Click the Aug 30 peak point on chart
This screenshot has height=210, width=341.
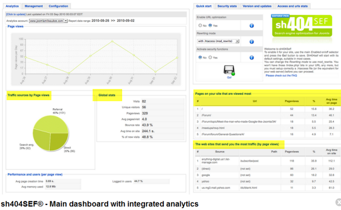coord(112,41)
